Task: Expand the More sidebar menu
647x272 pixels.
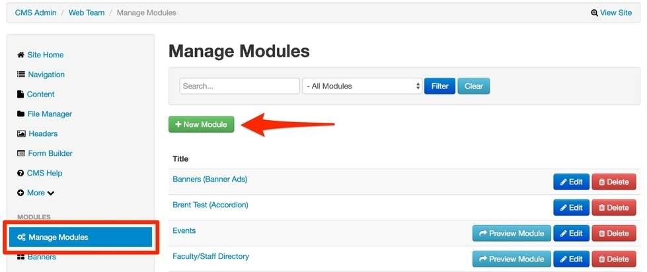Action: click(40, 193)
